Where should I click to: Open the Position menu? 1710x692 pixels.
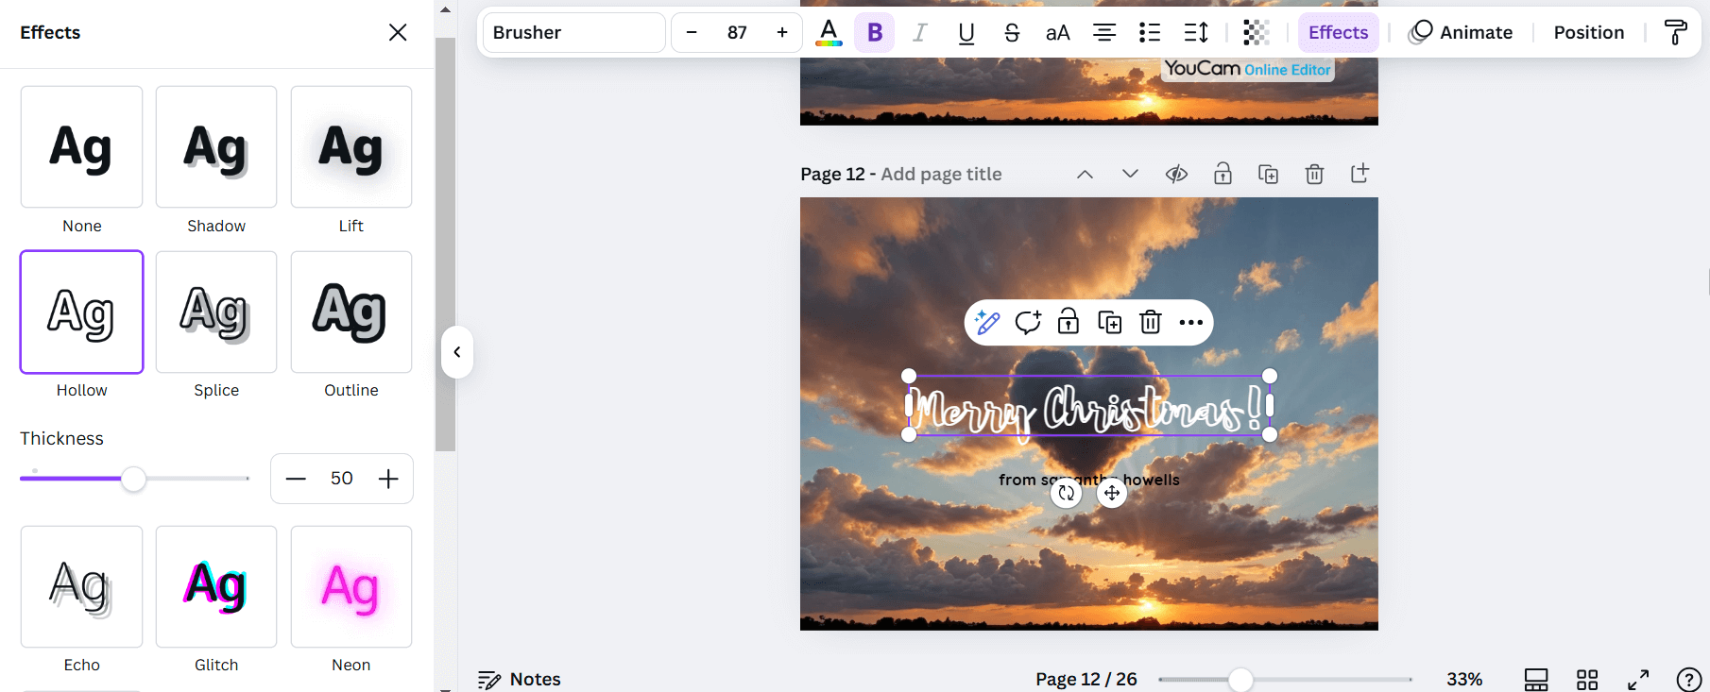click(x=1589, y=32)
